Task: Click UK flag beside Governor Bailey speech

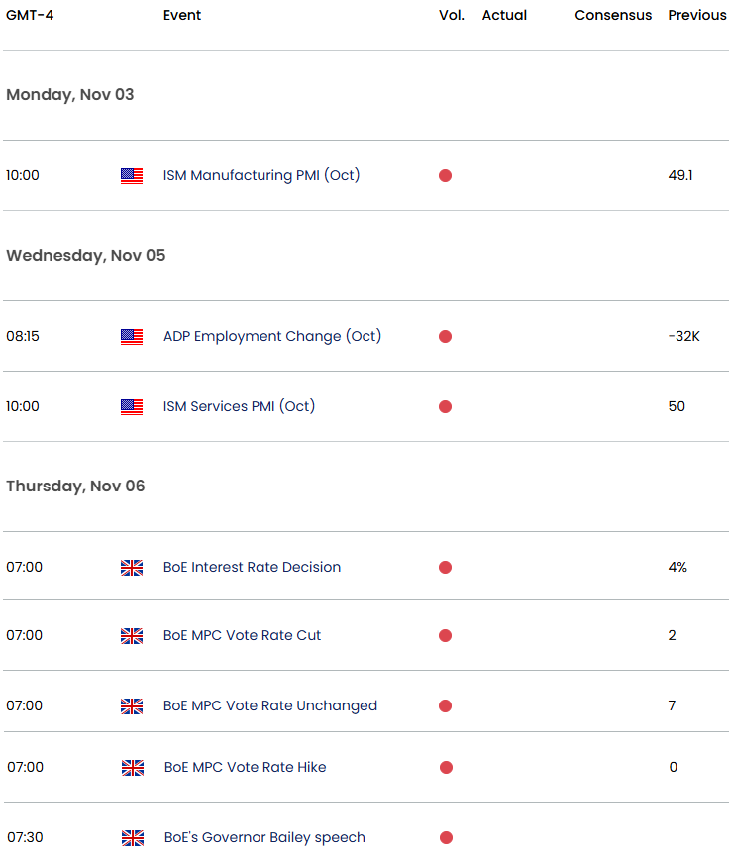Action: click(x=132, y=838)
